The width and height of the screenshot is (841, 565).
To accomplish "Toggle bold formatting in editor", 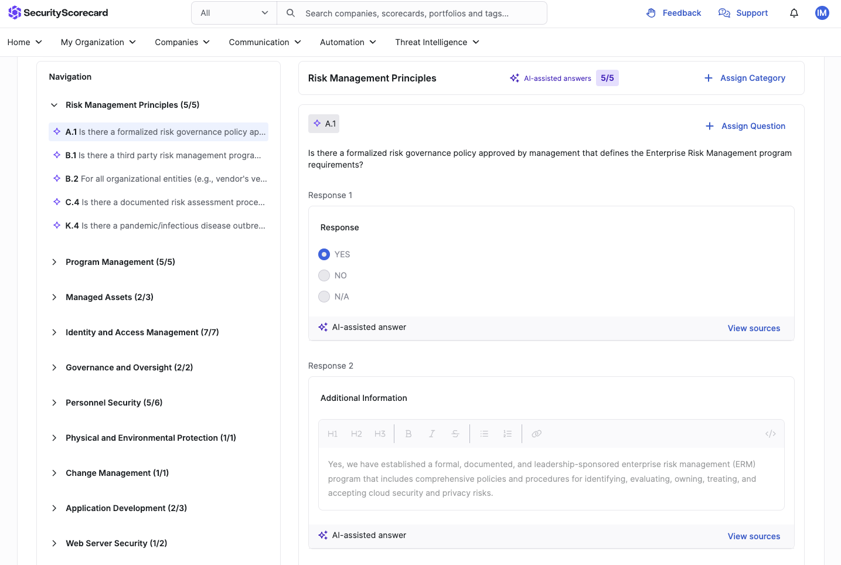I will pyautogui.click(x=408, y=434).
